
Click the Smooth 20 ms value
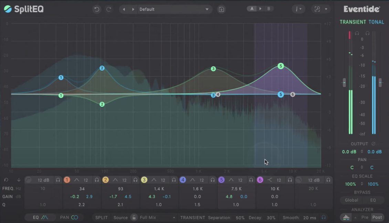pos(309,217)
